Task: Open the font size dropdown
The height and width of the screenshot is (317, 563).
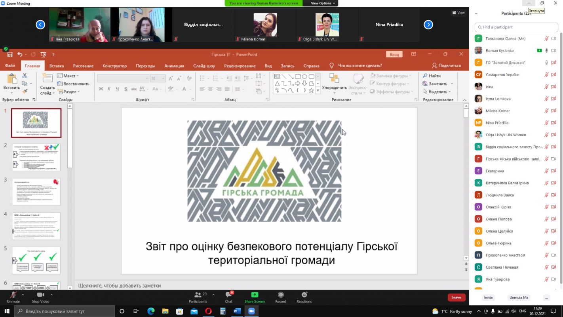Action: point(163,78)
